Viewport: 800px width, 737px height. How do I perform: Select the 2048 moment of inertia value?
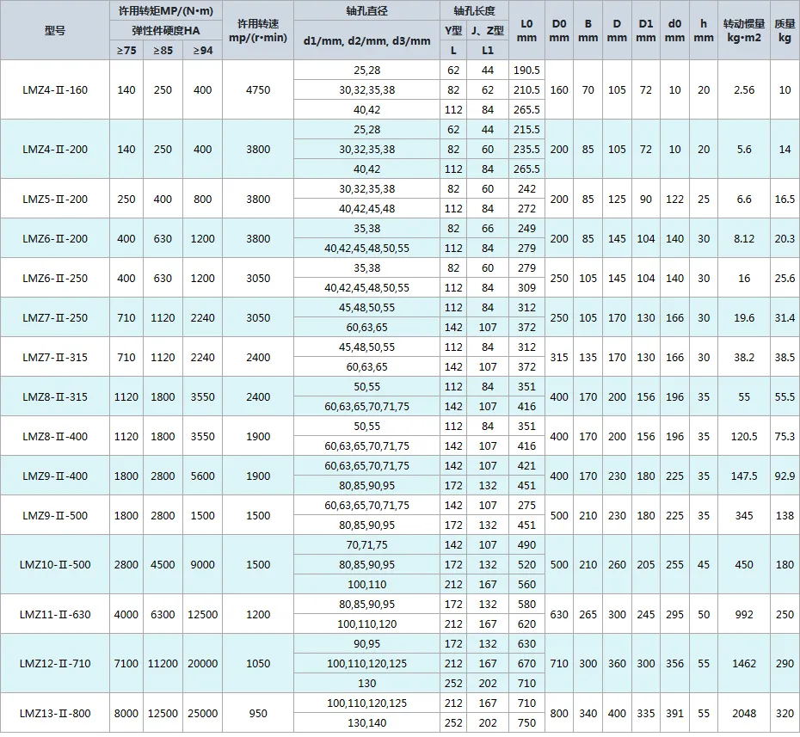coord(744,713)
